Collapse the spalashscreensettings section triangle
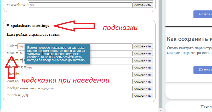This screenshot has height=112, width=212. 8,26
